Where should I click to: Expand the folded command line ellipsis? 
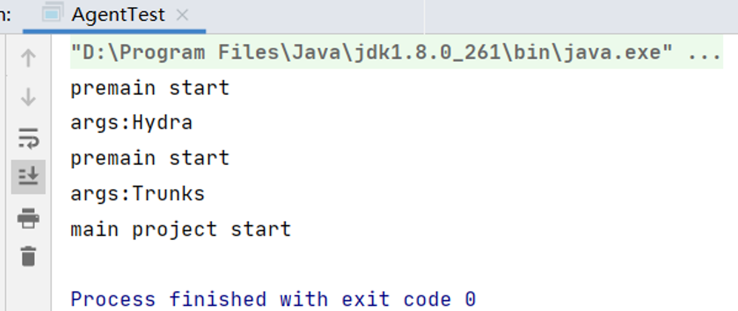click(704, 52)
